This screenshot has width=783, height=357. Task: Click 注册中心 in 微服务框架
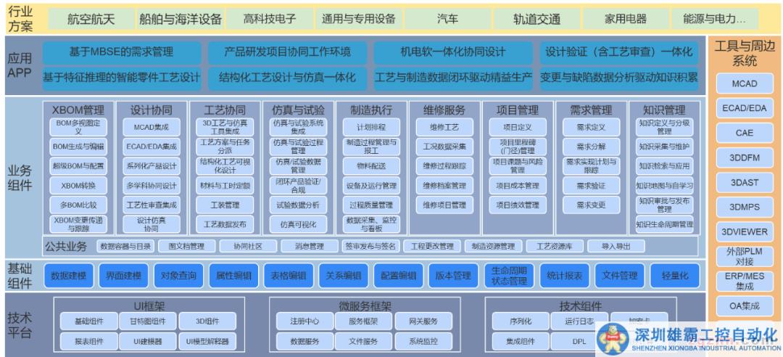(304, 321)
